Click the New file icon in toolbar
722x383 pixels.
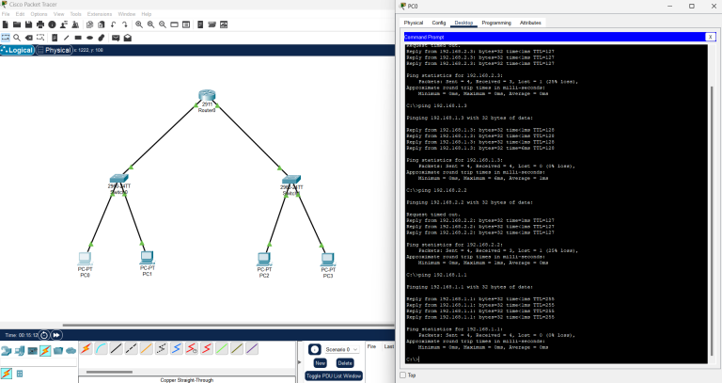pos(6,24)
